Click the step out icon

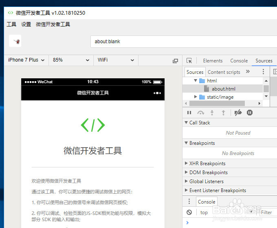click(x=223, y=113)
